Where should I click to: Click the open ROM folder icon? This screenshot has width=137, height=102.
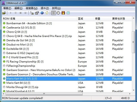[4, 13]
